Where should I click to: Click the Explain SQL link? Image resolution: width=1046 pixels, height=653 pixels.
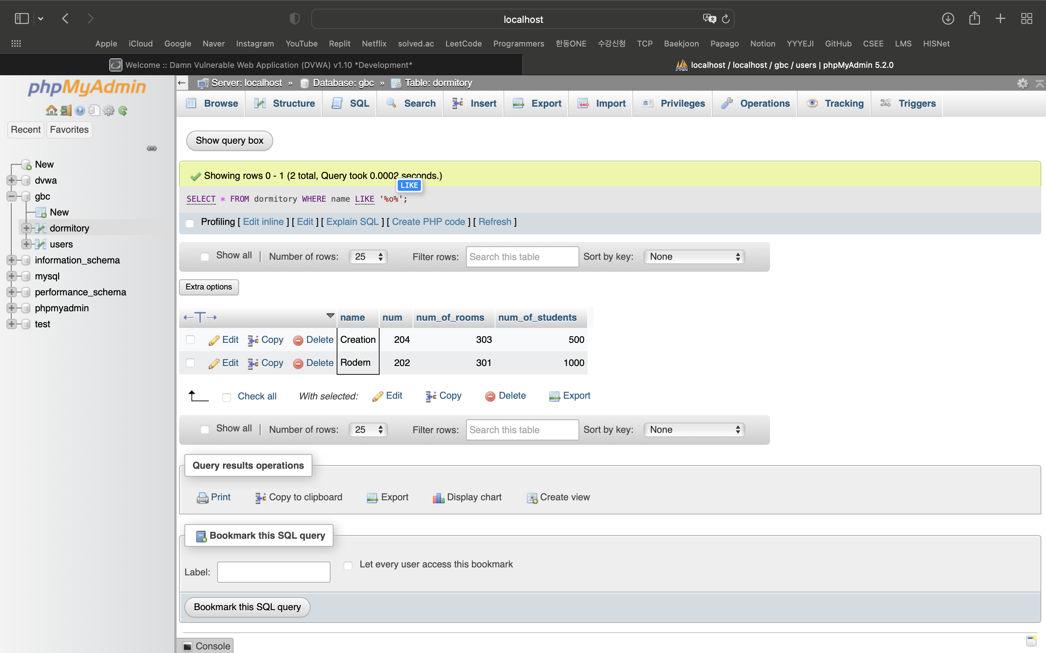click(x=352, y=222)
